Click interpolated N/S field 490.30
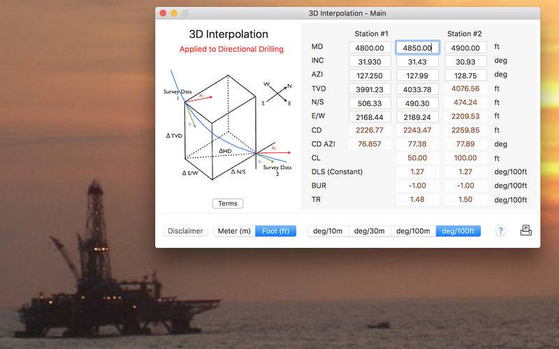559x349 pixels. [x=417, y=103]
